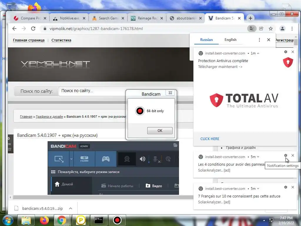Open Главная страница link

(x=29, y=40)
